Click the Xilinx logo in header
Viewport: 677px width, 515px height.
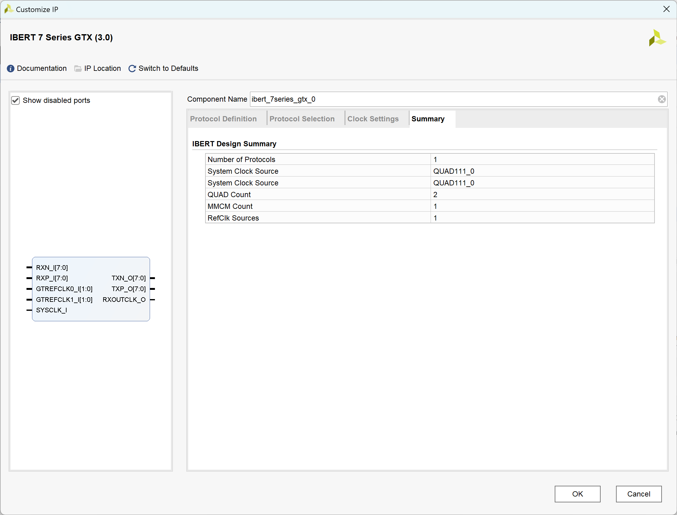pyautogui.click(x=657, y=38)
